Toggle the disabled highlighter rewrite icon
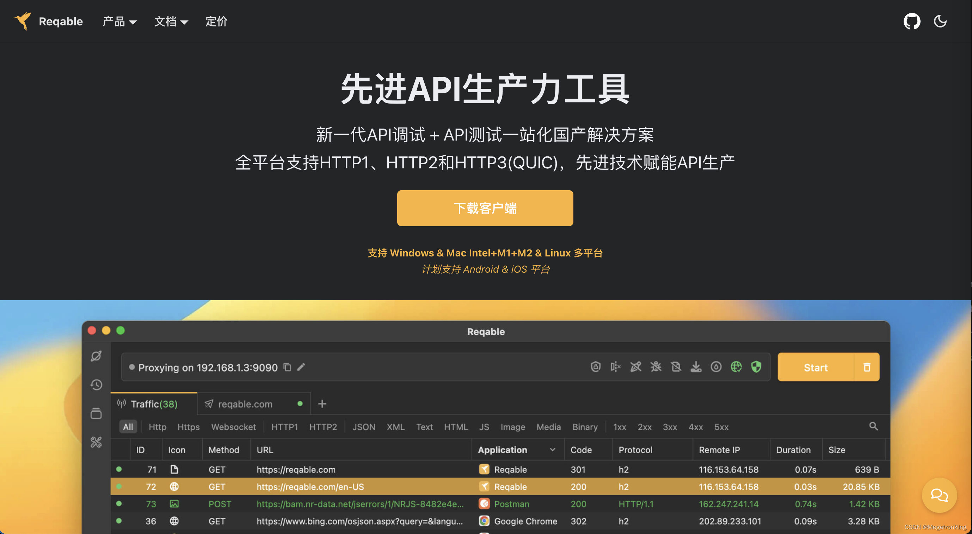The height and width of the screenshot is (534, 972). click(x=636, y=367)
